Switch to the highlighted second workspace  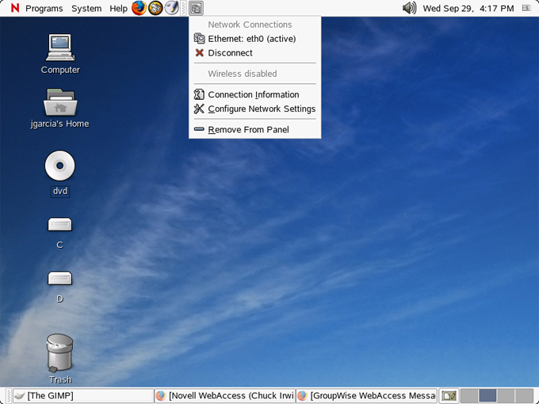[x=487, y=396]
